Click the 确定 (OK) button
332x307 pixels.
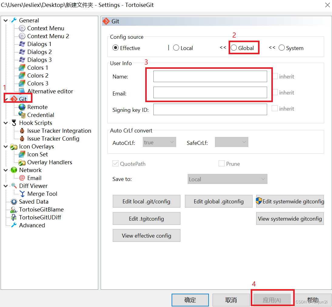point(190,300)
